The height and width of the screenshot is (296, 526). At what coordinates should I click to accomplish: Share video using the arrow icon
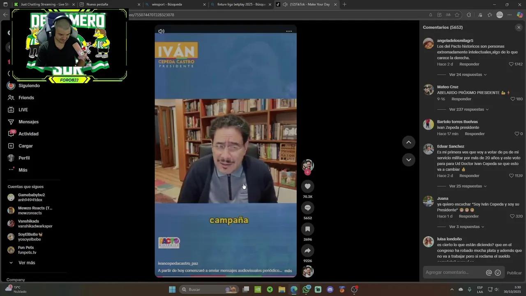(307, 250)
